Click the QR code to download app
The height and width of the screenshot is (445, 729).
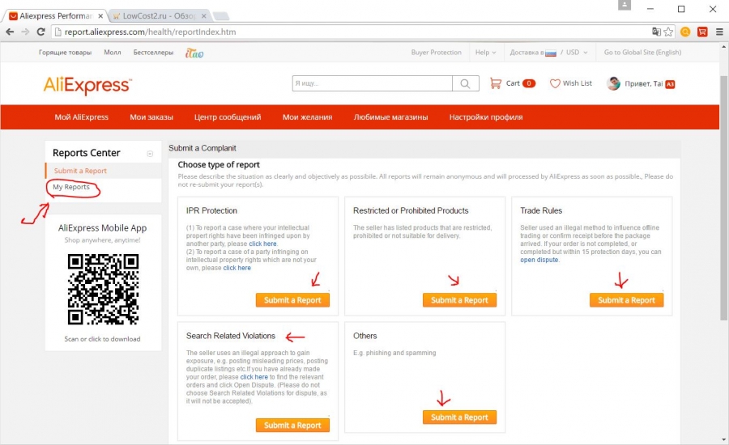[103, 289]
